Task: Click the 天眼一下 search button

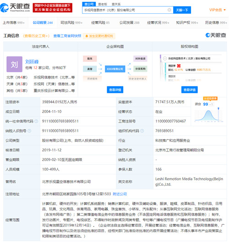Action: (182, 10)
